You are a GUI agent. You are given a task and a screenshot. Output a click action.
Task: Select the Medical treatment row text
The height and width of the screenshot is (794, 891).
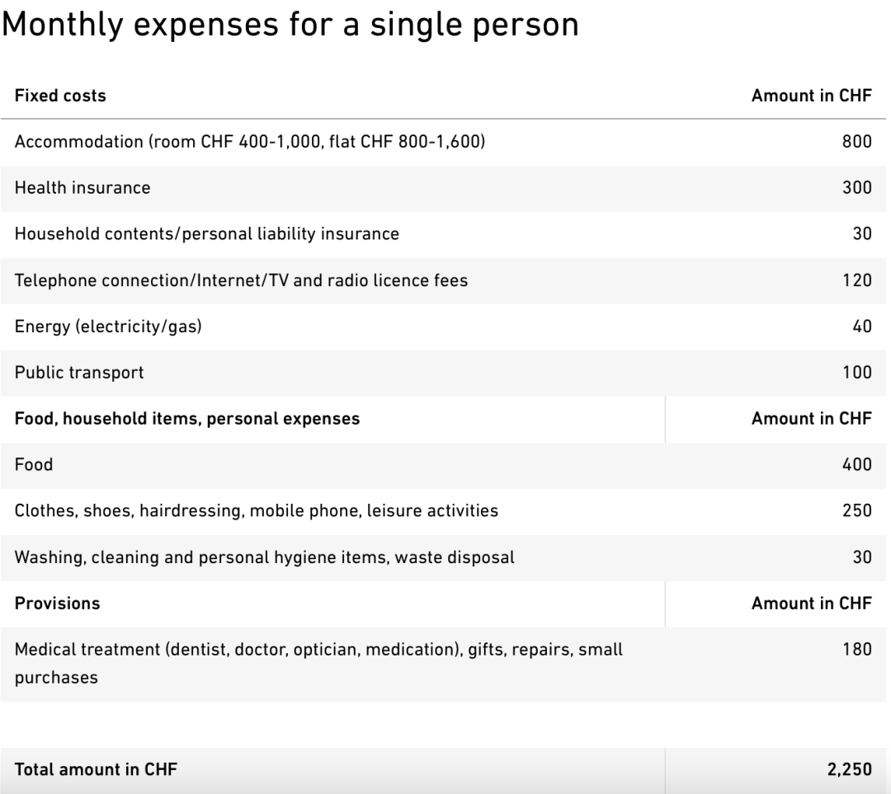[x=318, y=650]
